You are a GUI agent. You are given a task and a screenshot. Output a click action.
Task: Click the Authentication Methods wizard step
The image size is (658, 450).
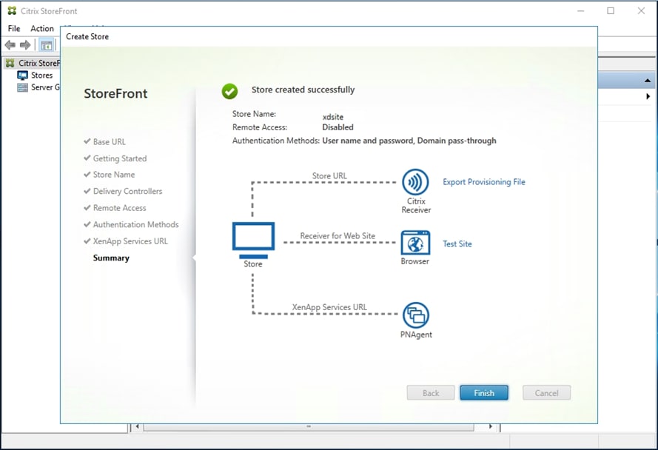pos(135,224)
